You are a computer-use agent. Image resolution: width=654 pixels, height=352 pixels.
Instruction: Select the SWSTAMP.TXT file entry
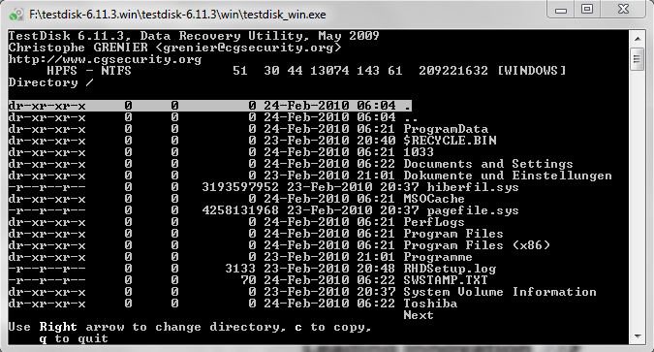(248, 280)
